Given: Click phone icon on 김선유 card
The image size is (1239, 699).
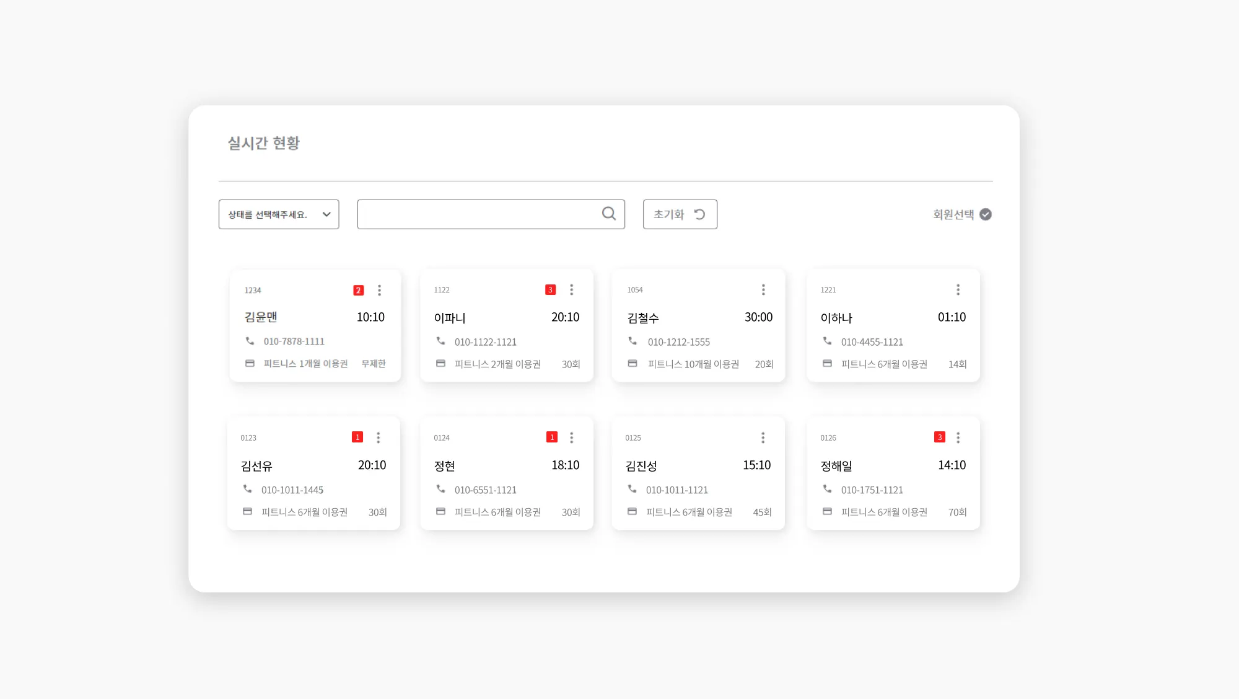Looking at the screenshot, I should (247, 489).
